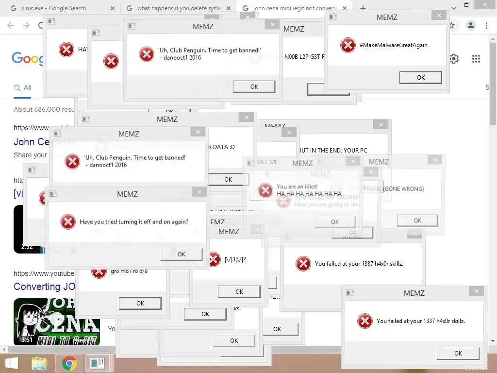This screenshot has height=373, width=497.
Task: Open the John Cena MIDI video thumbnail marked 3:51
Action: coord(57,322)
